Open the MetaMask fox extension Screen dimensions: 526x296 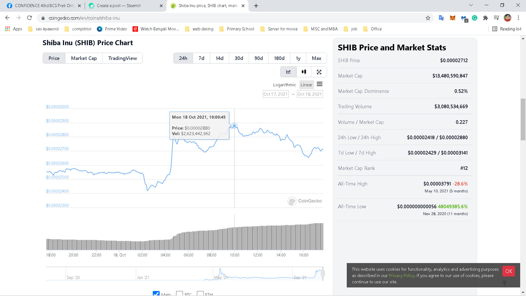[x=452, y=18]
